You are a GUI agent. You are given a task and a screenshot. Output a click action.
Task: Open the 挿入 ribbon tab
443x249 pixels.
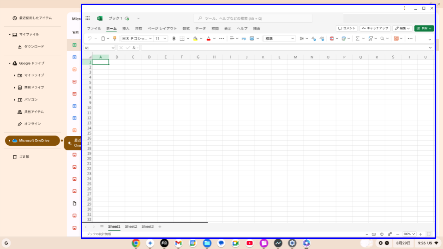[126, 29]
